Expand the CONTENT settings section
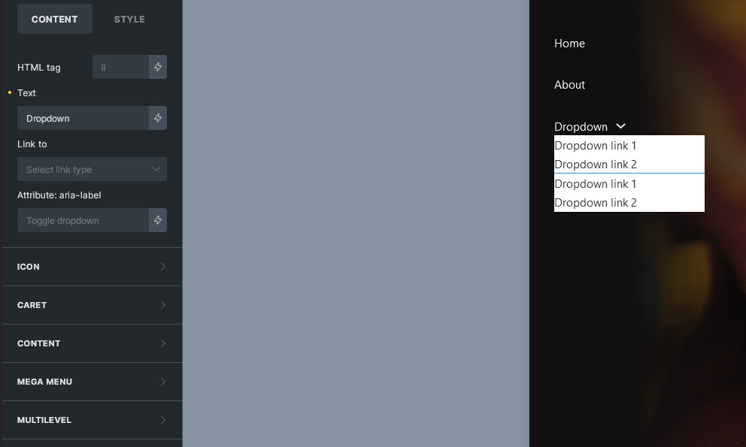The width and height of the screenshot is (746, 447). (92, 343)
